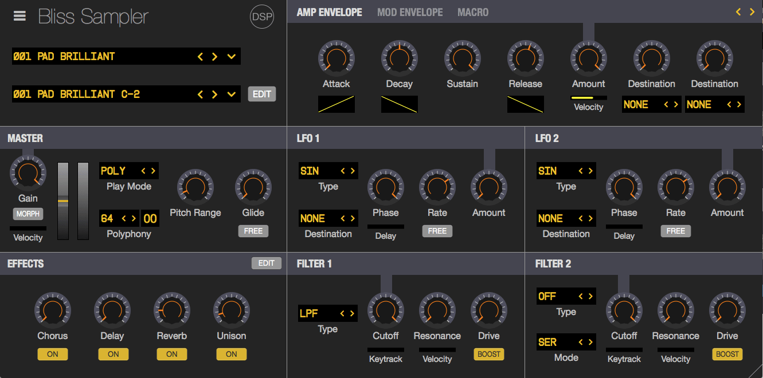Toggle Unison ON button
Image resolution: width=763 pixels, height=378 pixels.
coord(232,354)
